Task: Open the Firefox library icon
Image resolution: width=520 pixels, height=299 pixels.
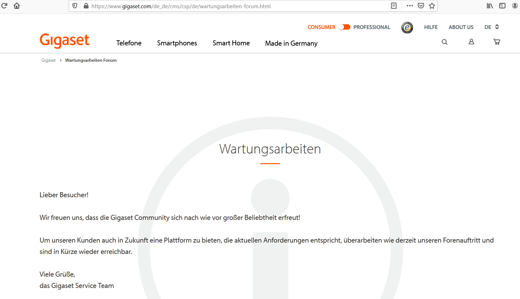Action: coord(490,6)
